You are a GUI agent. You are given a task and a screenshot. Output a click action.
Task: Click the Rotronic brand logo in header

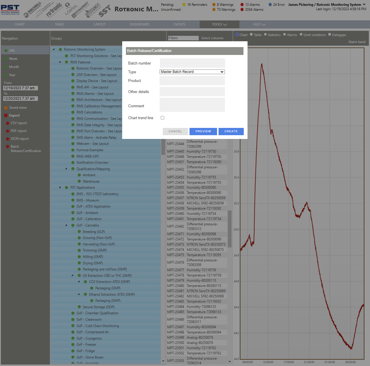pos(54,10)
